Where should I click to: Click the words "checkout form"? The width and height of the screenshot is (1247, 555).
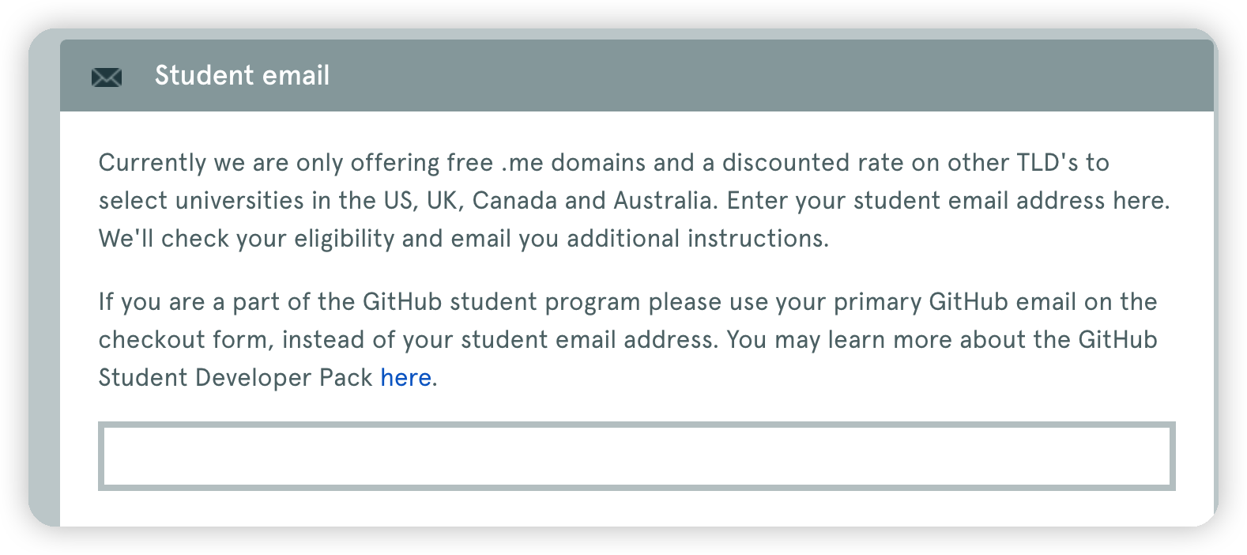click(186, 340)
